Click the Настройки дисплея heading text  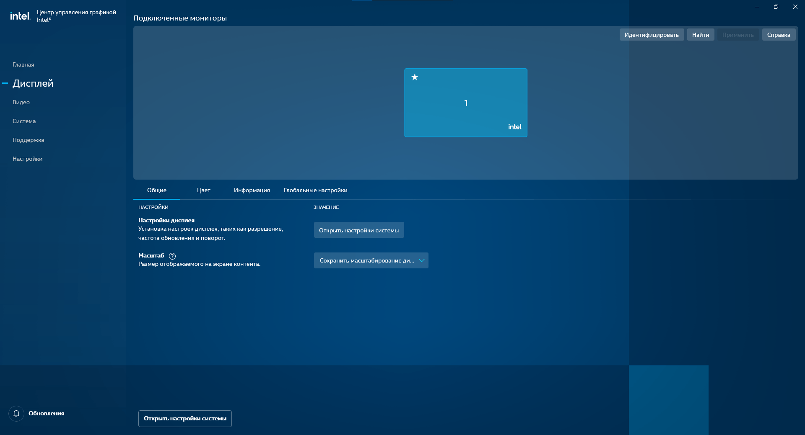166,220
